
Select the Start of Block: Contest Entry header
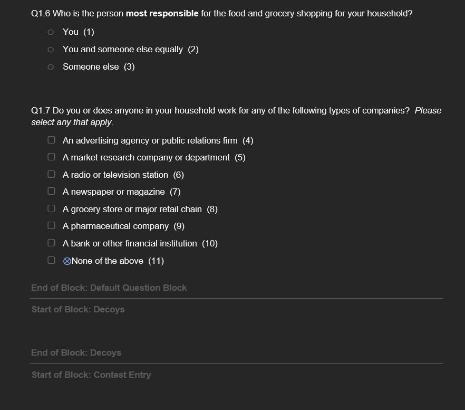click(91, 375)
